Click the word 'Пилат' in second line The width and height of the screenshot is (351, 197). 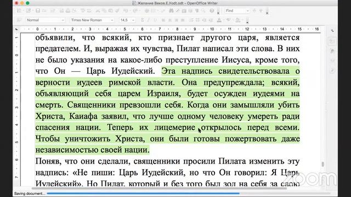pyautogui.click(x=189, y=49)
